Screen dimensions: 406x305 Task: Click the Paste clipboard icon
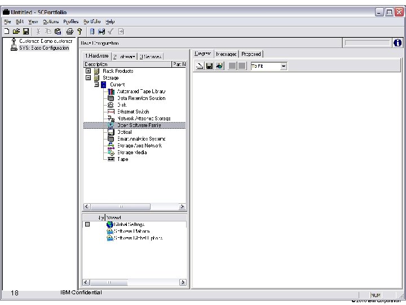coord(58,32)
